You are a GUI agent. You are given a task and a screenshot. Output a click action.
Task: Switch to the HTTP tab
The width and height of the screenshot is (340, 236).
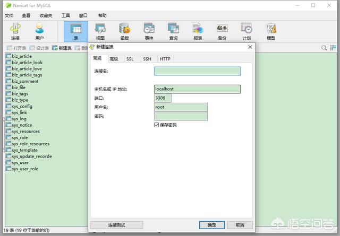click(165, 59)
